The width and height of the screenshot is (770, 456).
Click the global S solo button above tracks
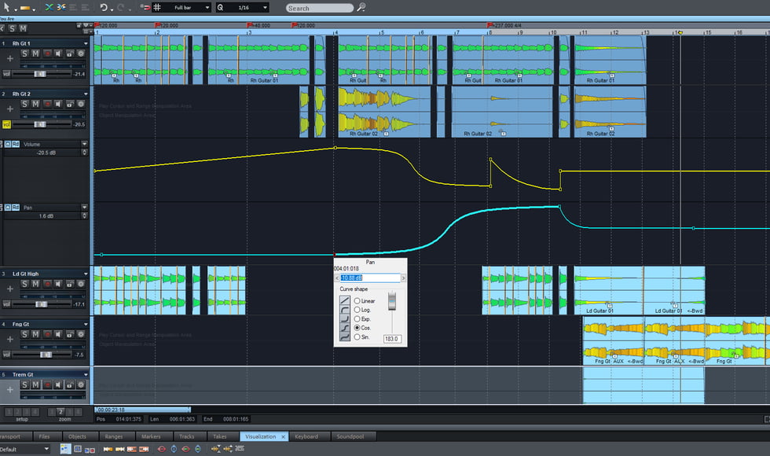pyautogui.click(x=12, y=29)
